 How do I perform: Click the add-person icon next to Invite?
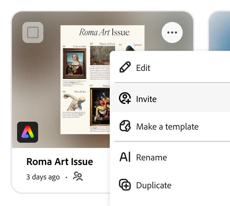pyautogui.click(x=125, y=98)
